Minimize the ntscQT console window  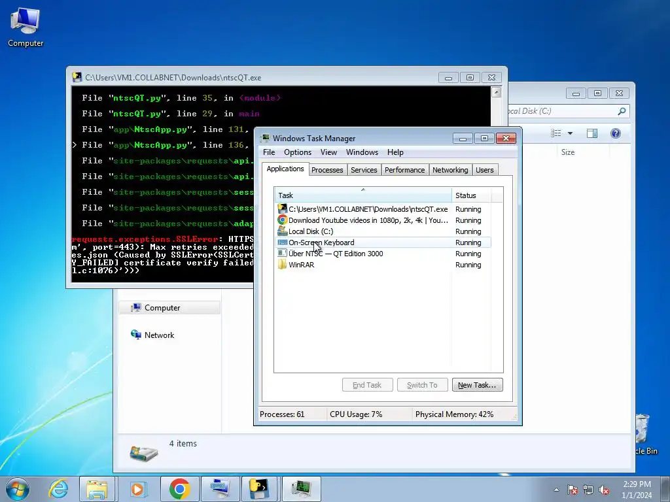448,78
